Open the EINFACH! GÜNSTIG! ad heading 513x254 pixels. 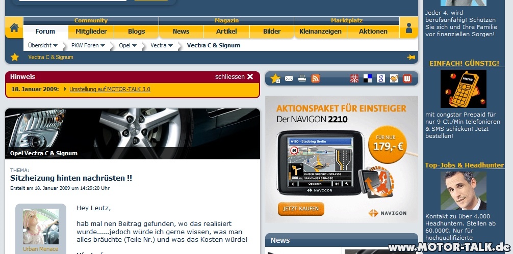click(464, 63)
